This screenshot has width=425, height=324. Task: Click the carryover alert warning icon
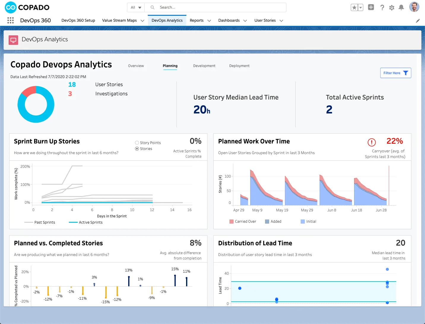[x=372, y=142]
